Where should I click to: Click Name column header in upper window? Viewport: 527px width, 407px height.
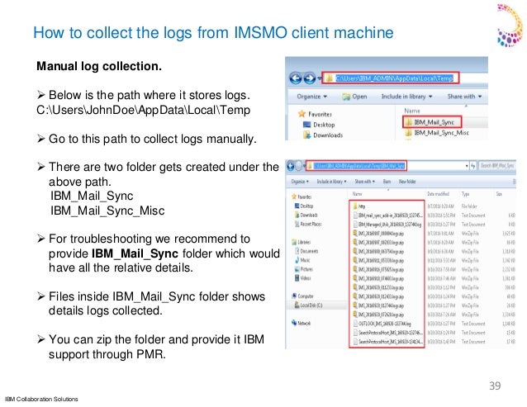[x=412, y=111]
